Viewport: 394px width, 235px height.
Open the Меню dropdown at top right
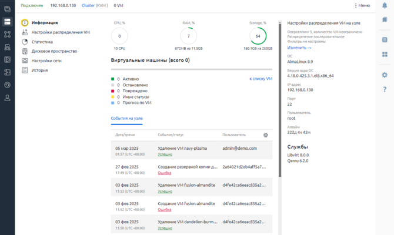pos(362,5)
